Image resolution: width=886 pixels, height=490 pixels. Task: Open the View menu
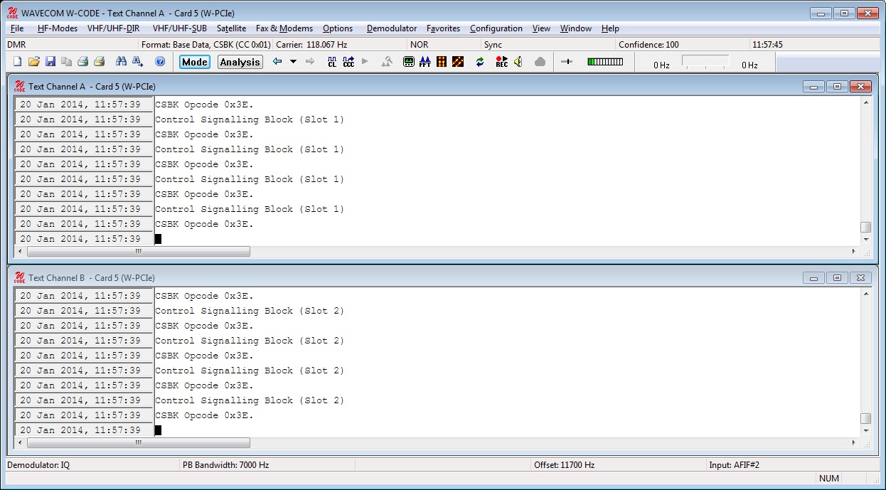542,28
